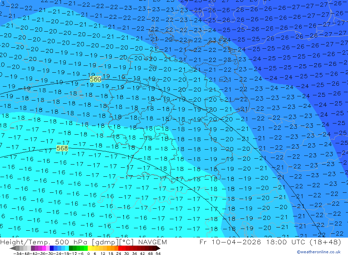Click the 560 height contour label

[x=95, y=79]
